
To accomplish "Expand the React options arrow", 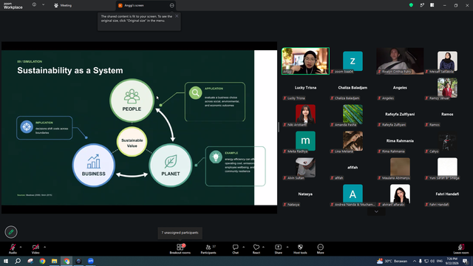I will (x=263, y=247).
